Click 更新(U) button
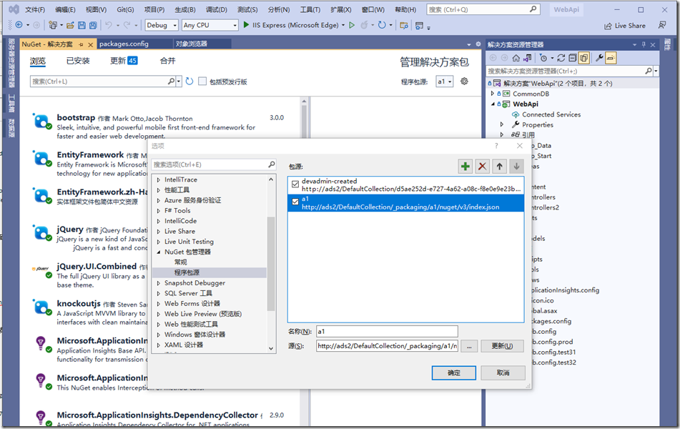This screenshot has width=680, height=429. click(502, 346)
